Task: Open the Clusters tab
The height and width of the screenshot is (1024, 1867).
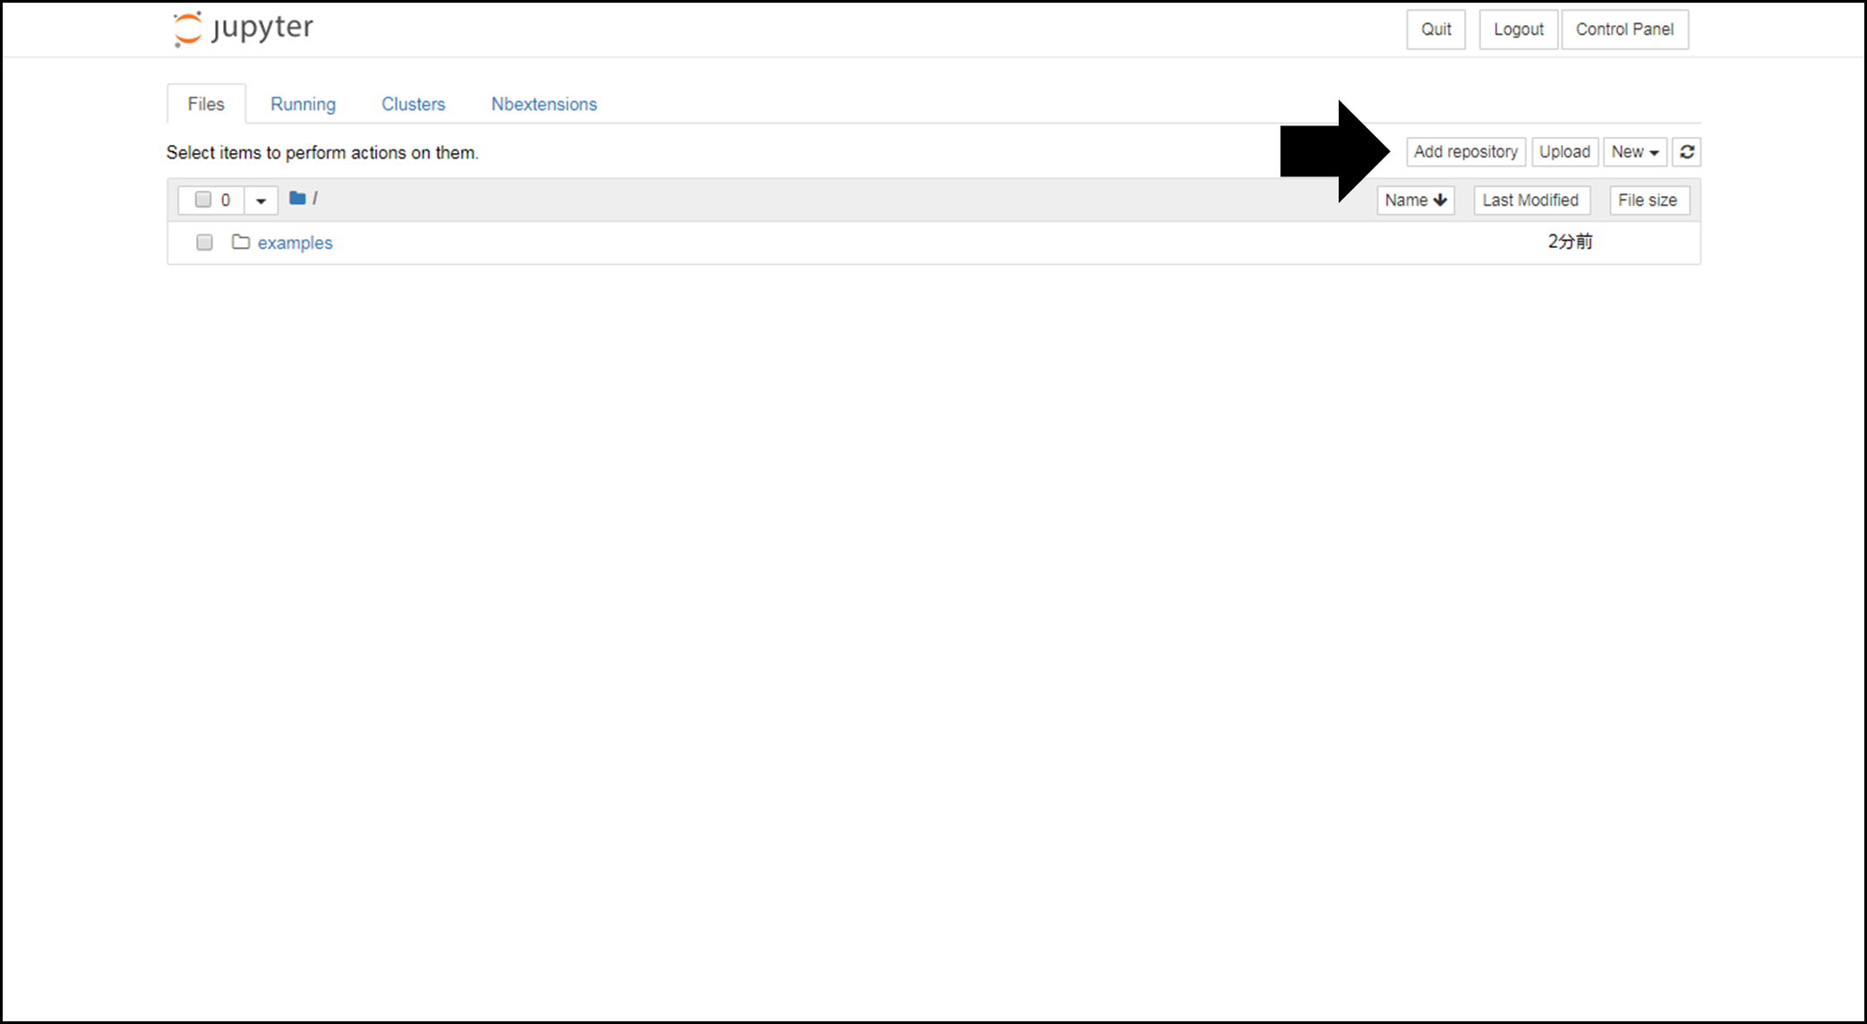Action: 413,104
